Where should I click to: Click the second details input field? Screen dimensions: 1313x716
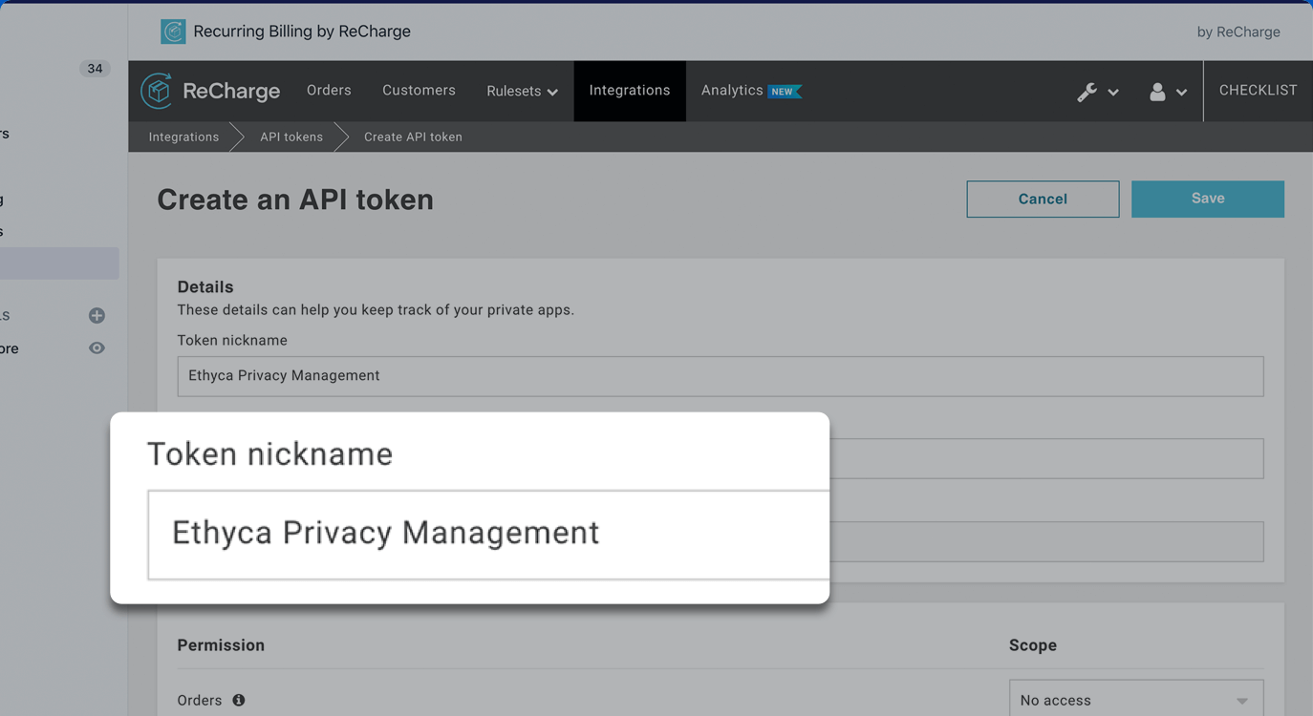point(1046,459)
